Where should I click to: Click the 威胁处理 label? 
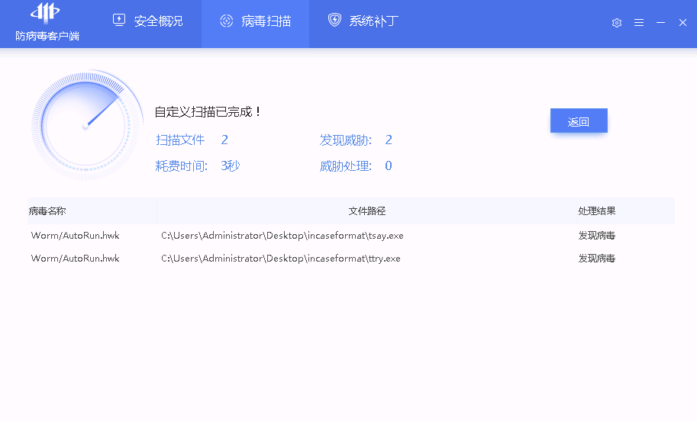click(346, 166)
